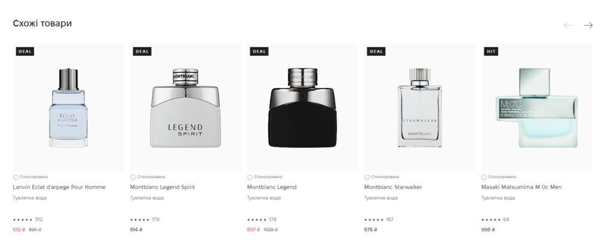The width and height of the screenshot is (613, 248).
Task: Click the sponsored info icon under Montblanc Legend
Action: (250, 177)
